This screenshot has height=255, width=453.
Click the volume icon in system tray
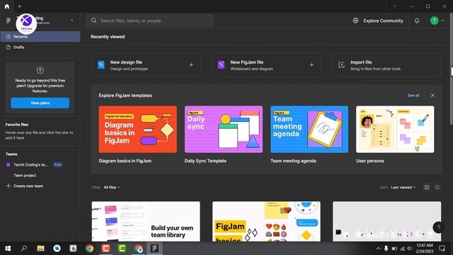410,249
